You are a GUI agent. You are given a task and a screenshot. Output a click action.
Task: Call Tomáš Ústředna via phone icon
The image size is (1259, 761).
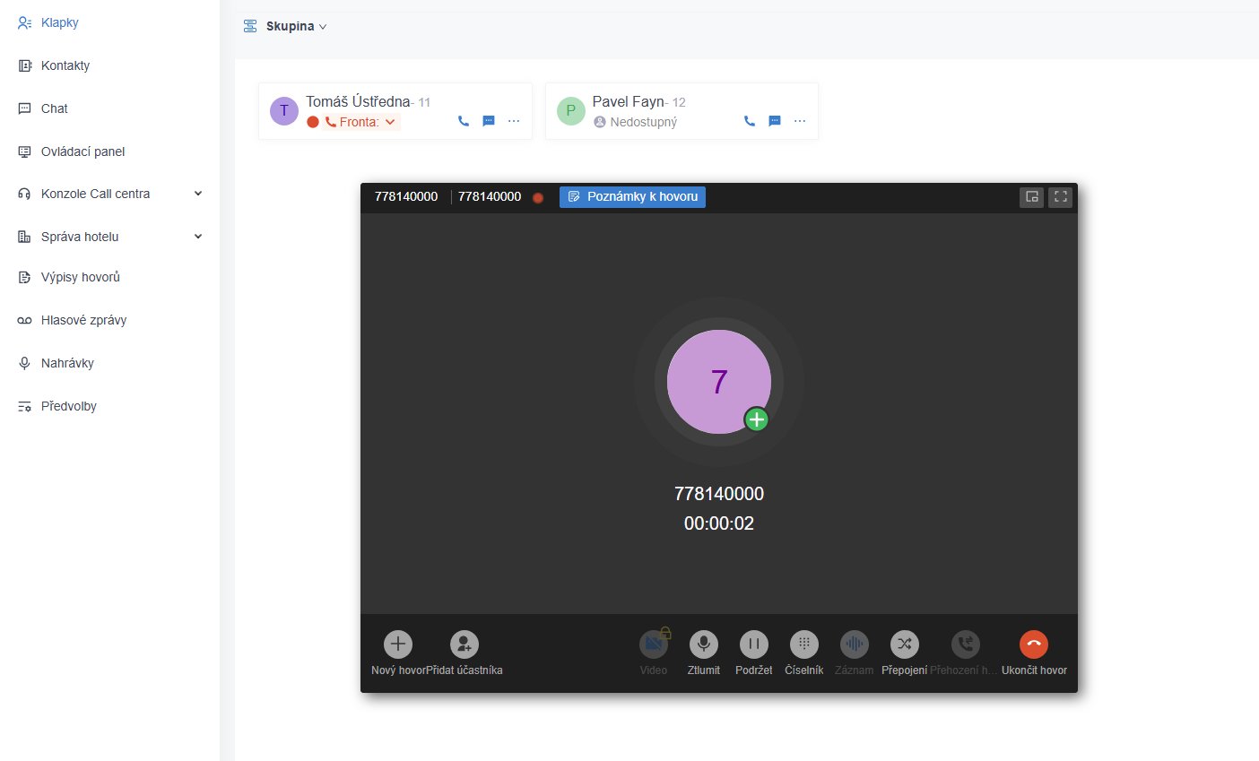tap(464, 121)
